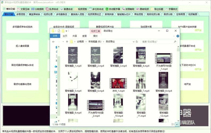Expand the quick access toolbar customize arrow
The width and height of the screenshot is (211, 133).
coord(66,31)
